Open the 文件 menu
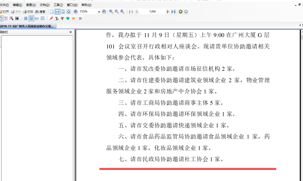 coord(6,5)
